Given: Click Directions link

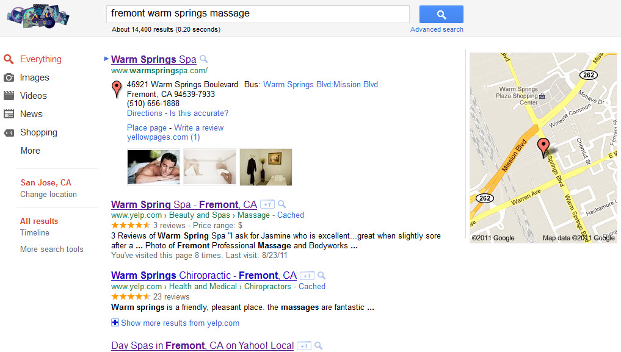Looking at the screenshot, I should coord(145,113).
